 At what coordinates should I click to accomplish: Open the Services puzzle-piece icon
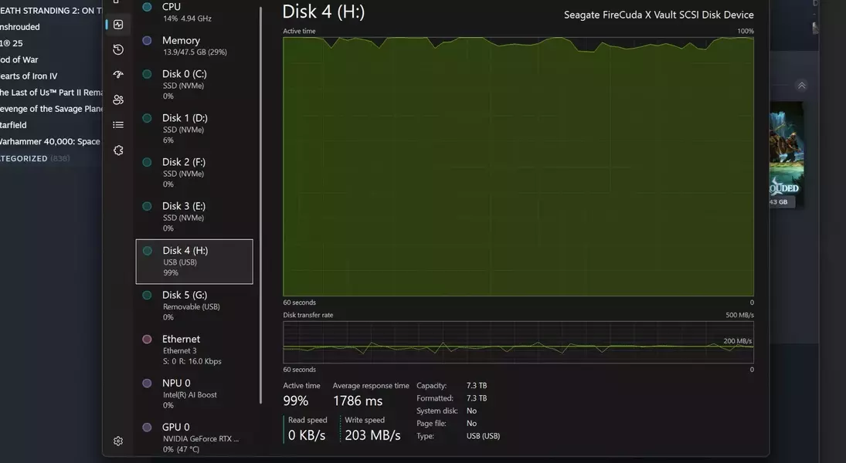(x=118, y=150)
